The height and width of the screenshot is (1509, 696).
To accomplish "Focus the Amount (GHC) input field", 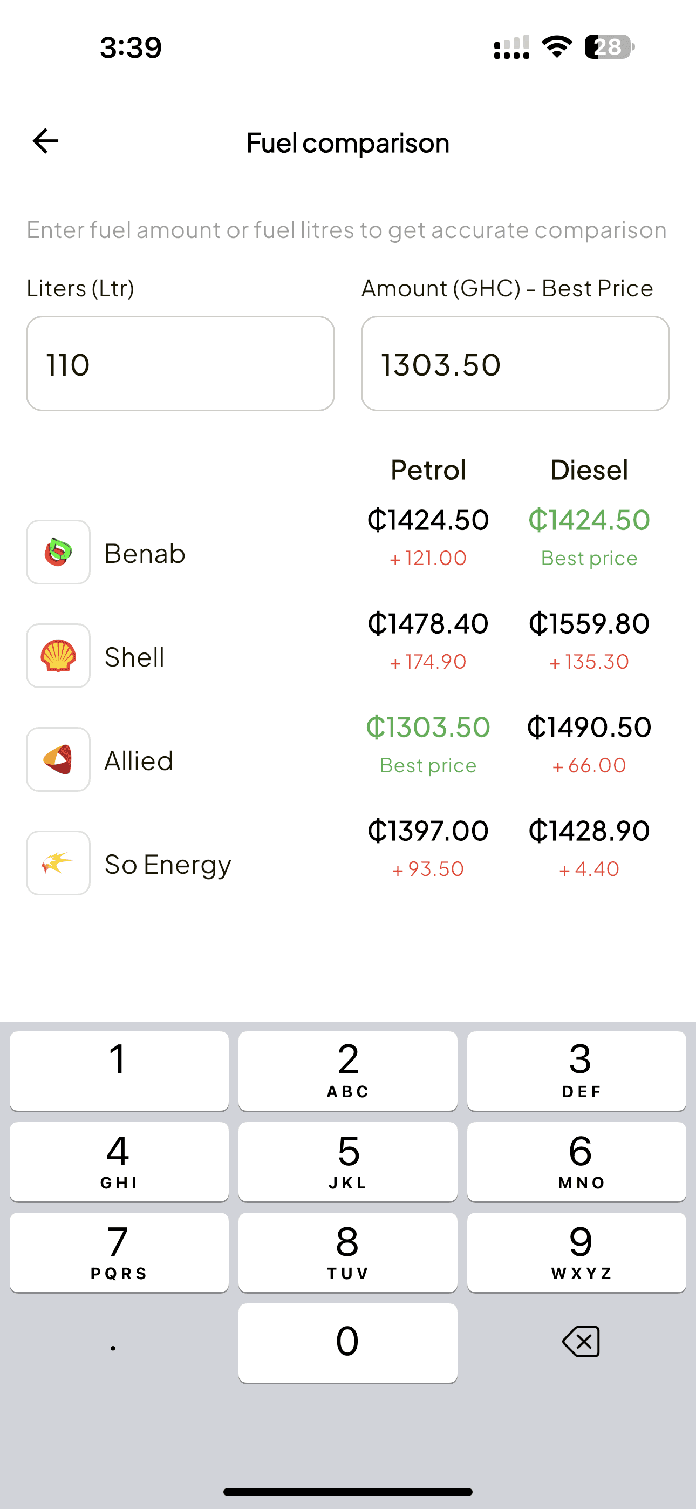I will (x=515, y=364).
